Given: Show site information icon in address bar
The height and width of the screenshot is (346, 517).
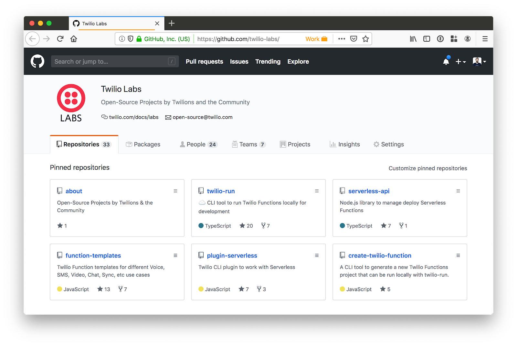Looking at the screenshot, I should pos(122,39).
